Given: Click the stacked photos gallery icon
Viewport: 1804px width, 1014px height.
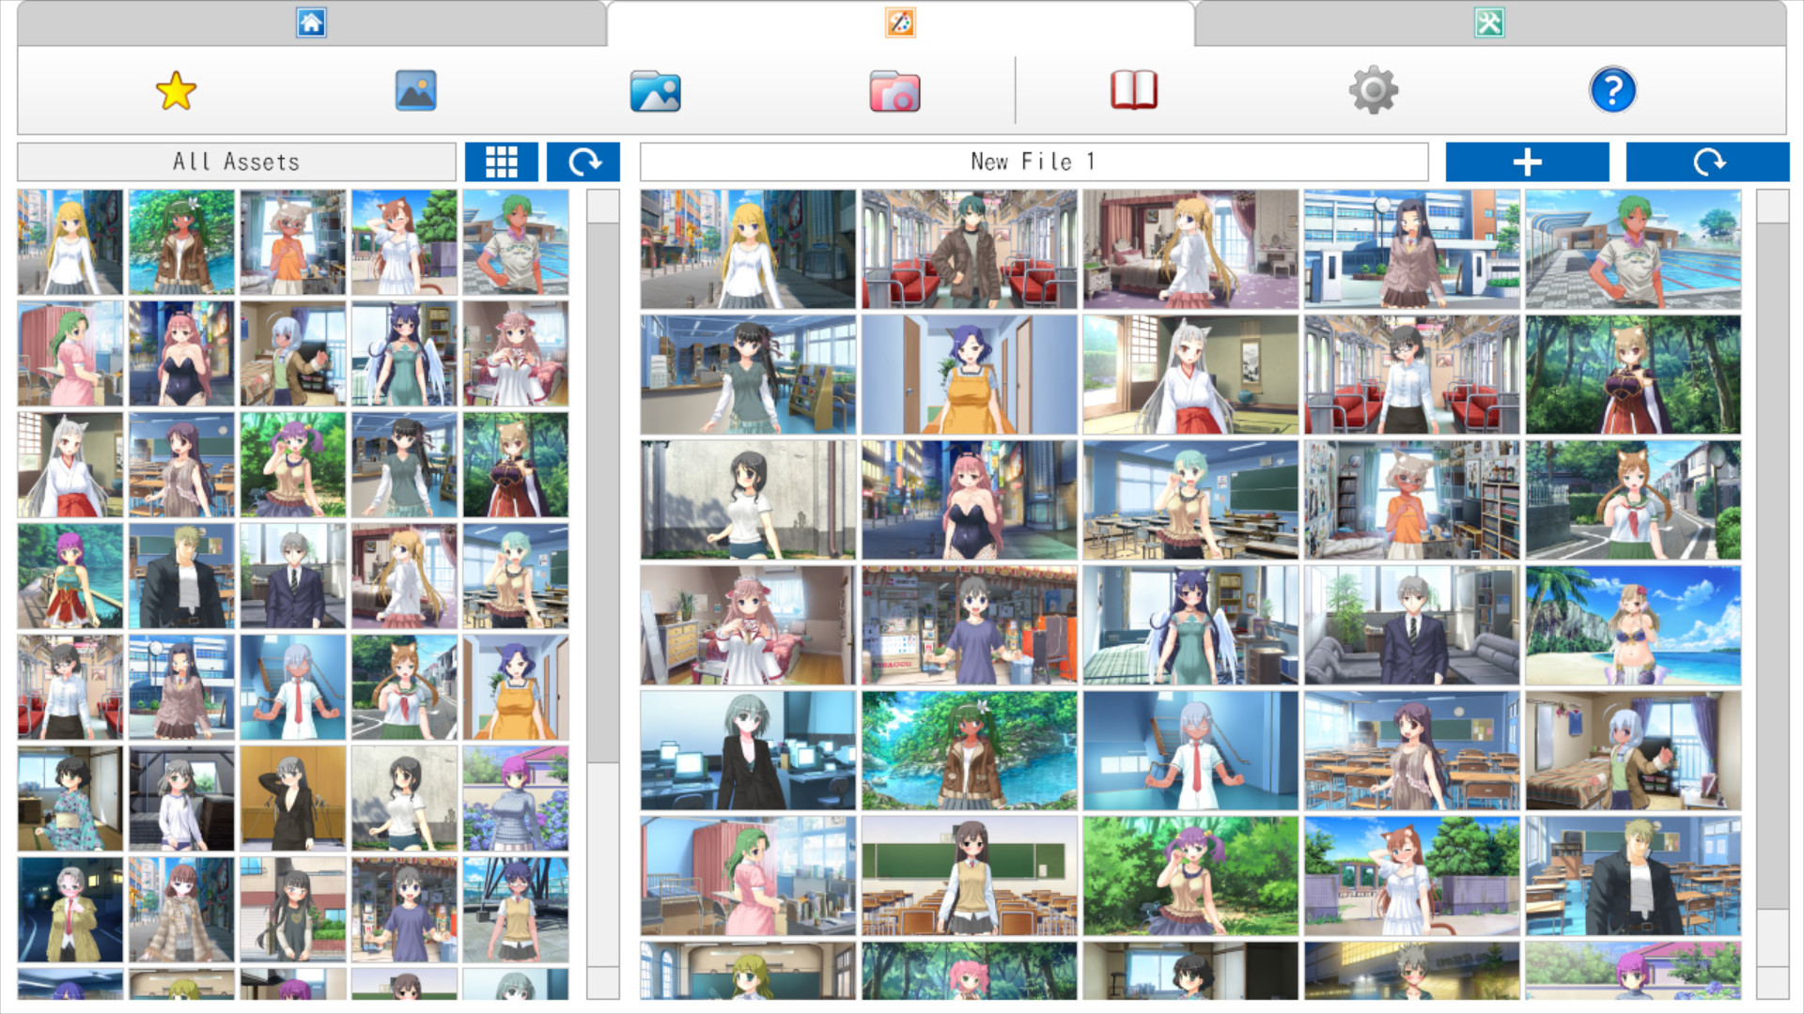Looking at the screenshot, I should tap(655, 91).
